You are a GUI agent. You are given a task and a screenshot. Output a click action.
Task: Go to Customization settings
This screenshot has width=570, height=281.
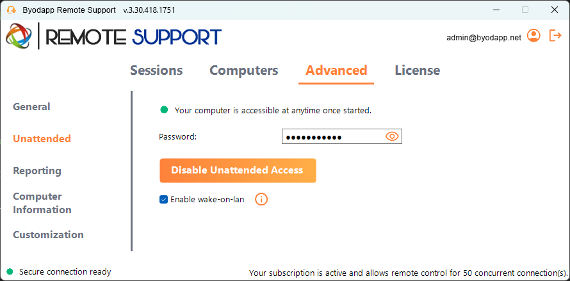tap(48, 235)
